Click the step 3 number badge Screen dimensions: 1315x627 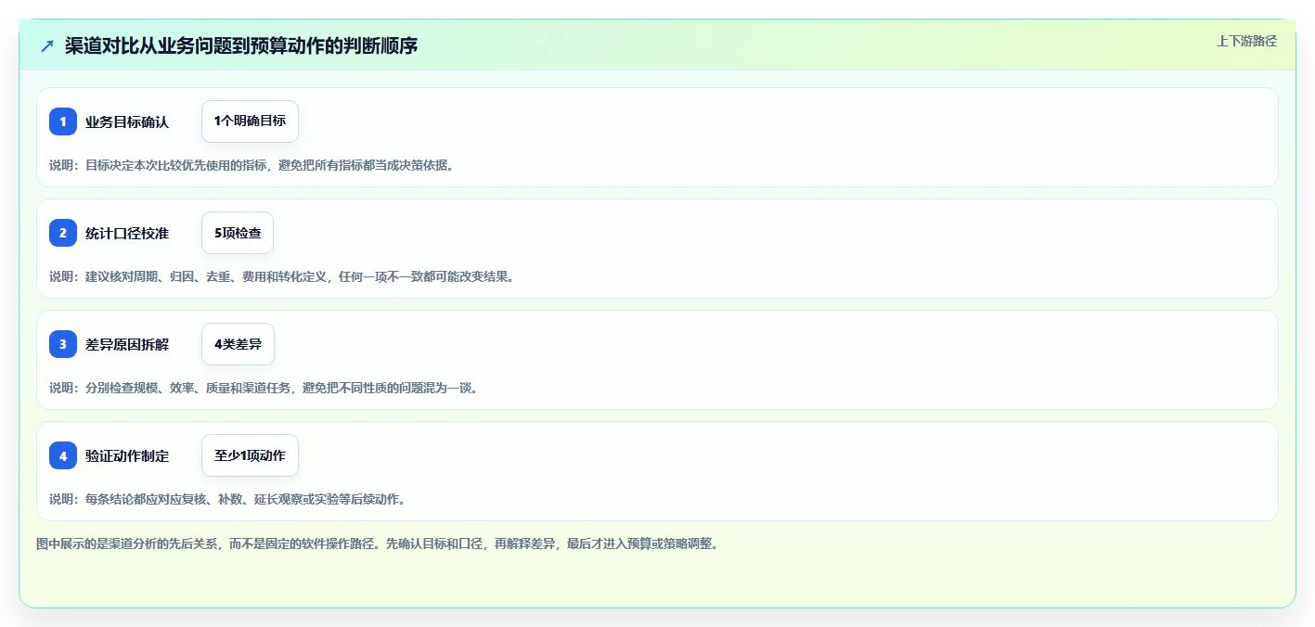point(63,344)
